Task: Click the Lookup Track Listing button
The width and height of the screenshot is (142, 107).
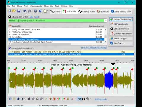Action: (121, 19)
